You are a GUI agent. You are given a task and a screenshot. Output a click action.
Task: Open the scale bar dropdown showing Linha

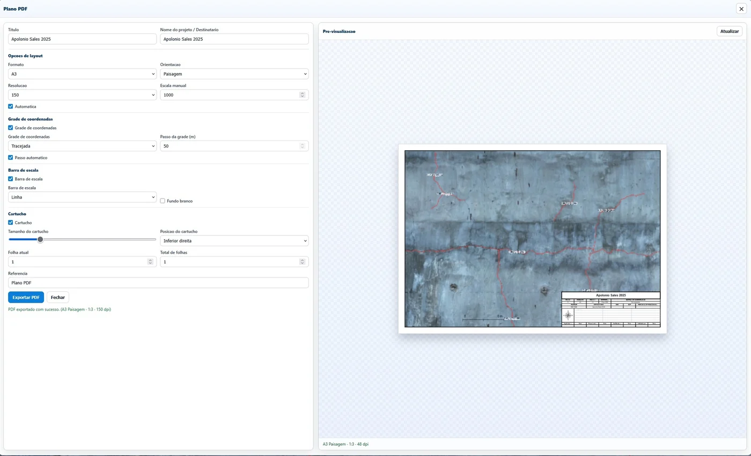[82, 197]
